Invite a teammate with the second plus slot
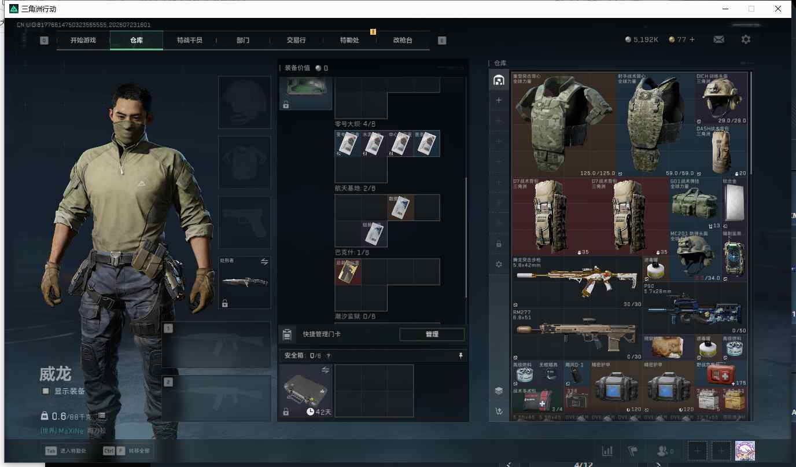This screenshot has height=467, width=796. tap(721, 451)
